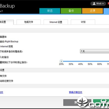The width and height of the screenshot is (109, 109).
Task: Click the slider handle at 20%
Action: pyautogui.click(x=61, y=61)
